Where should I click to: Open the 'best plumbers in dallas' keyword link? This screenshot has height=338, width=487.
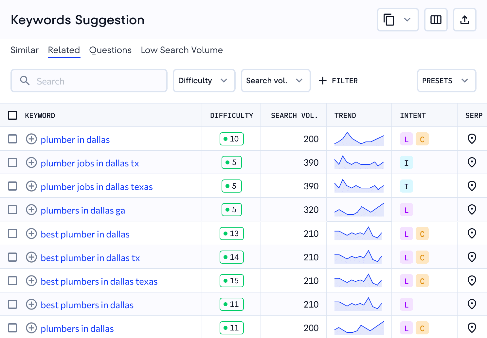click(87, 305)
